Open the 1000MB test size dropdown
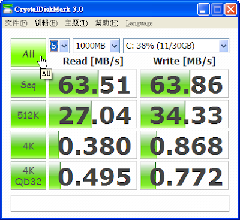 click(96, 46)
